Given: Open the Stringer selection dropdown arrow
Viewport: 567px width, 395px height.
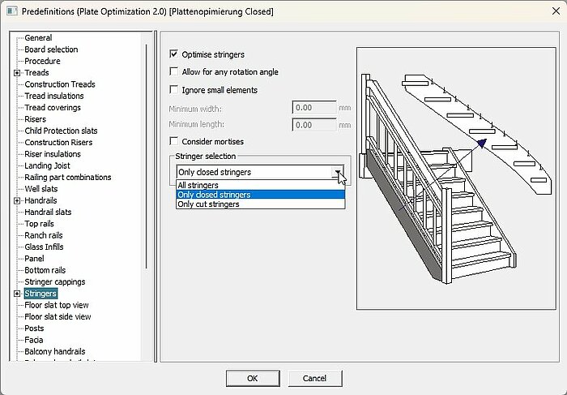Looking at the screenshot, I should click(x=338, y=172).
